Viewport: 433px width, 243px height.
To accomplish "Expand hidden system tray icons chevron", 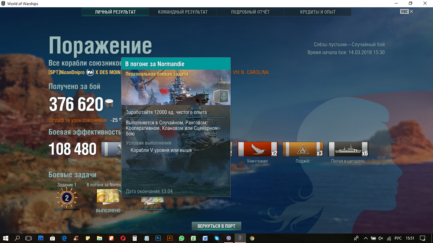I will tap(365, 238).
